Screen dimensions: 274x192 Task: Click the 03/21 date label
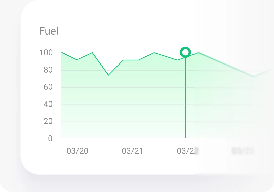point(132,151)
